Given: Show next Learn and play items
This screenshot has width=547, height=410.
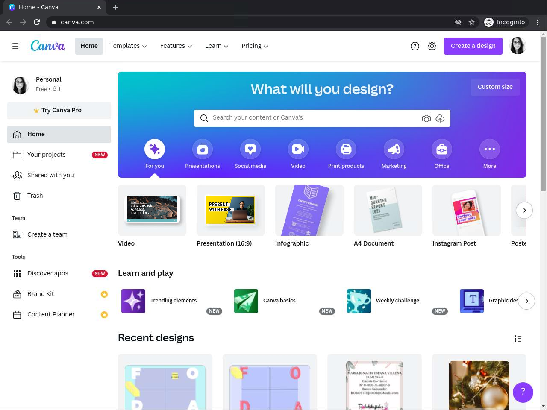Looking at the screenshot, I should coord(526,301).
